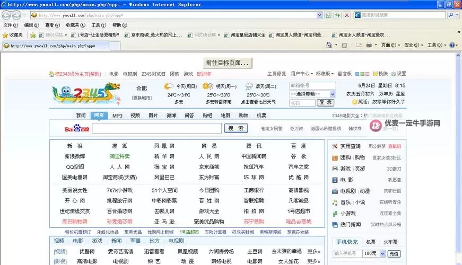The image size is (462, 265).
Task: Expand the favorites bar overflow chevron
Action: coord(459,32)
